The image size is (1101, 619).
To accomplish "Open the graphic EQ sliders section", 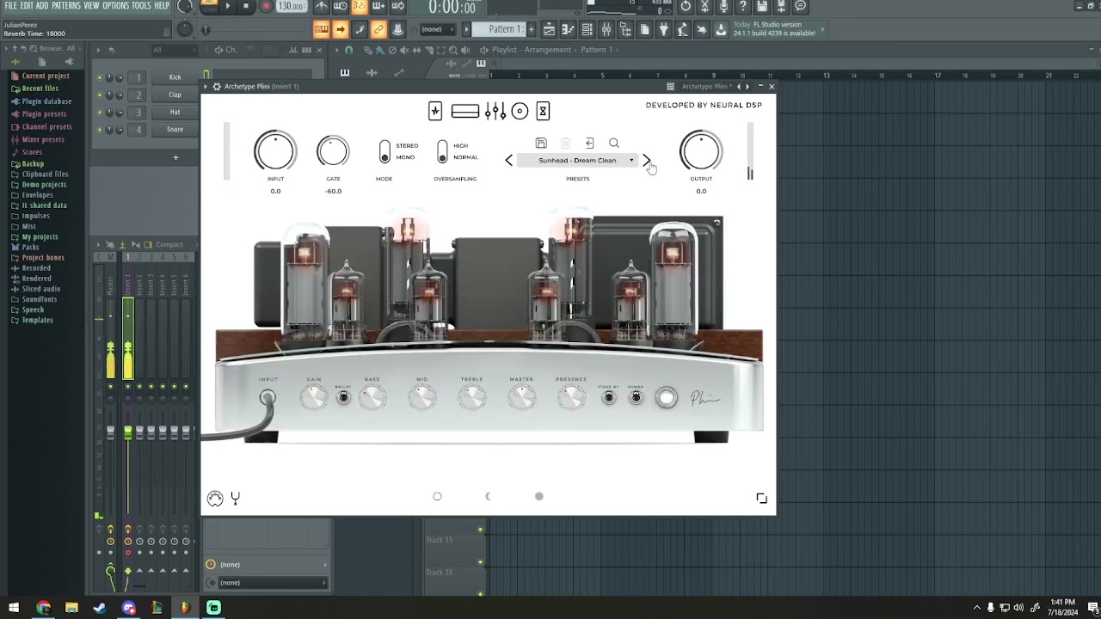I will [x=495, y=111].
